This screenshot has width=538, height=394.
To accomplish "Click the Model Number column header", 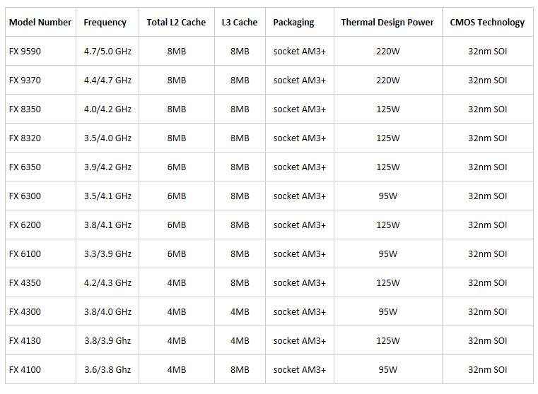I will pyautogui.click(x=40, y=23).
